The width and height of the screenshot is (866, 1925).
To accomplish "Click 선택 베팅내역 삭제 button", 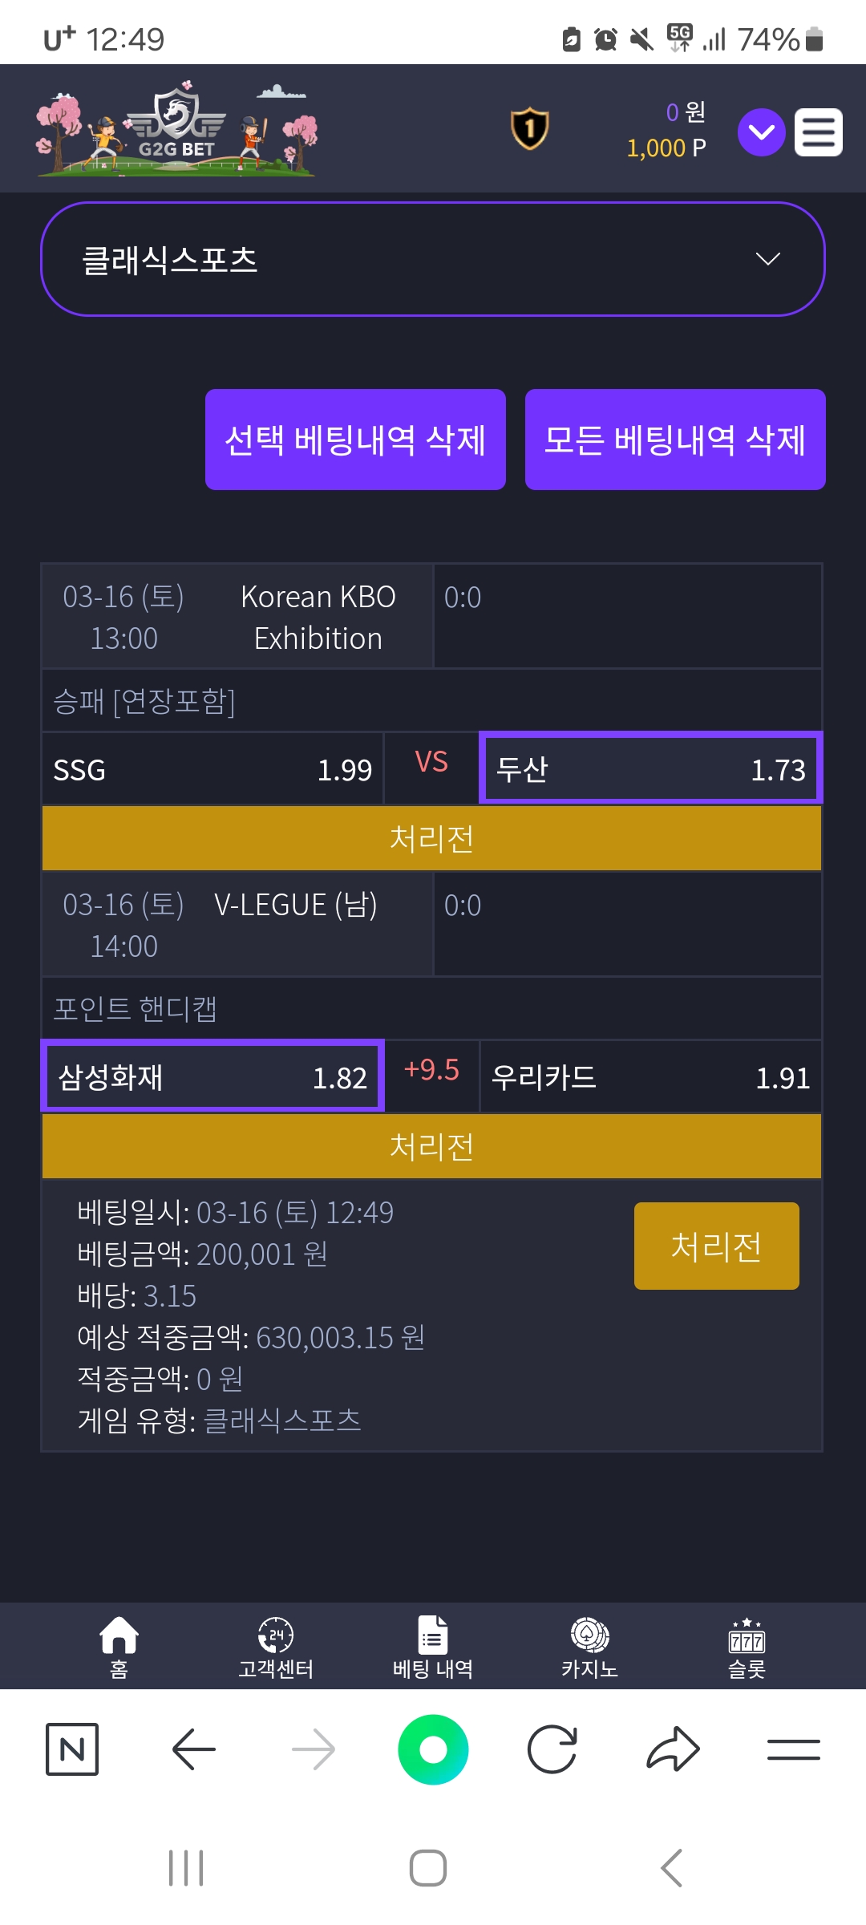I will click(355, 440).
